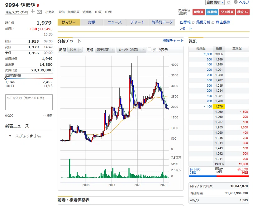253x206 pixels.
Task: Switch to the ニュース tab
Action: click(115, 22)
